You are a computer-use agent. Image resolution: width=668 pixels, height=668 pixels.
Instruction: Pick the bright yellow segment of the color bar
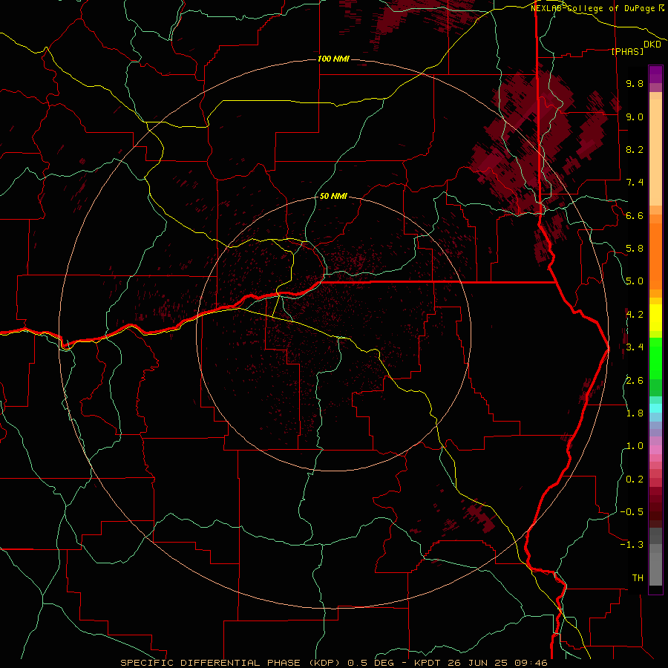[655, 318]
